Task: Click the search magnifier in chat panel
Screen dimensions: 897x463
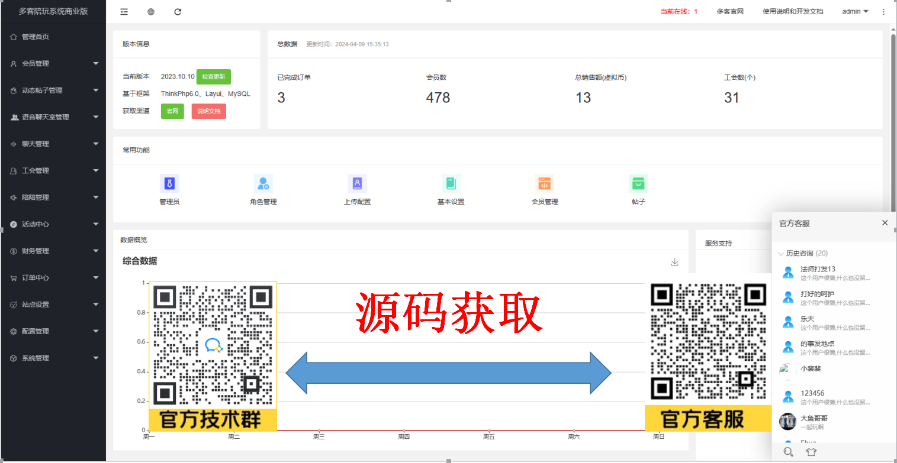Action: [788, 452]
